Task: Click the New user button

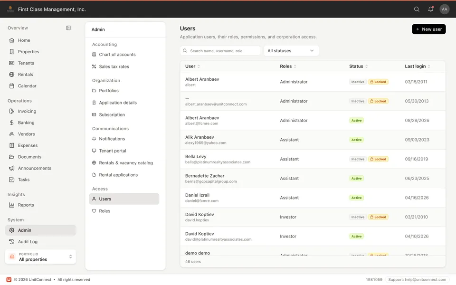Action: [428, 29]
